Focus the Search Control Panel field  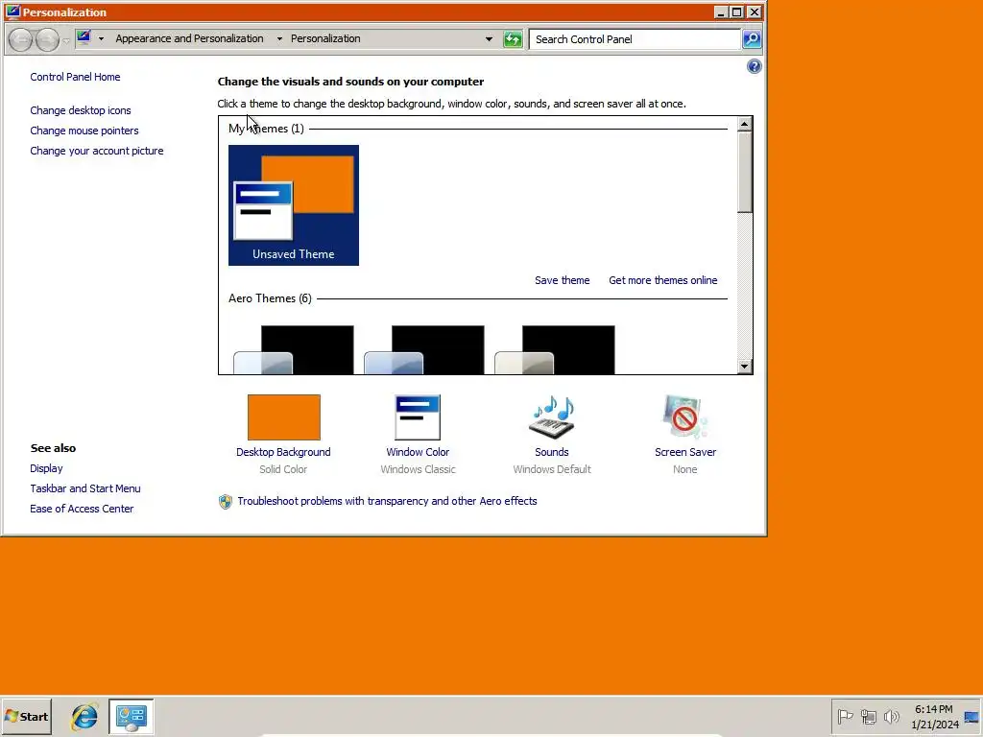pyautogui.click(x=635, y=38)
